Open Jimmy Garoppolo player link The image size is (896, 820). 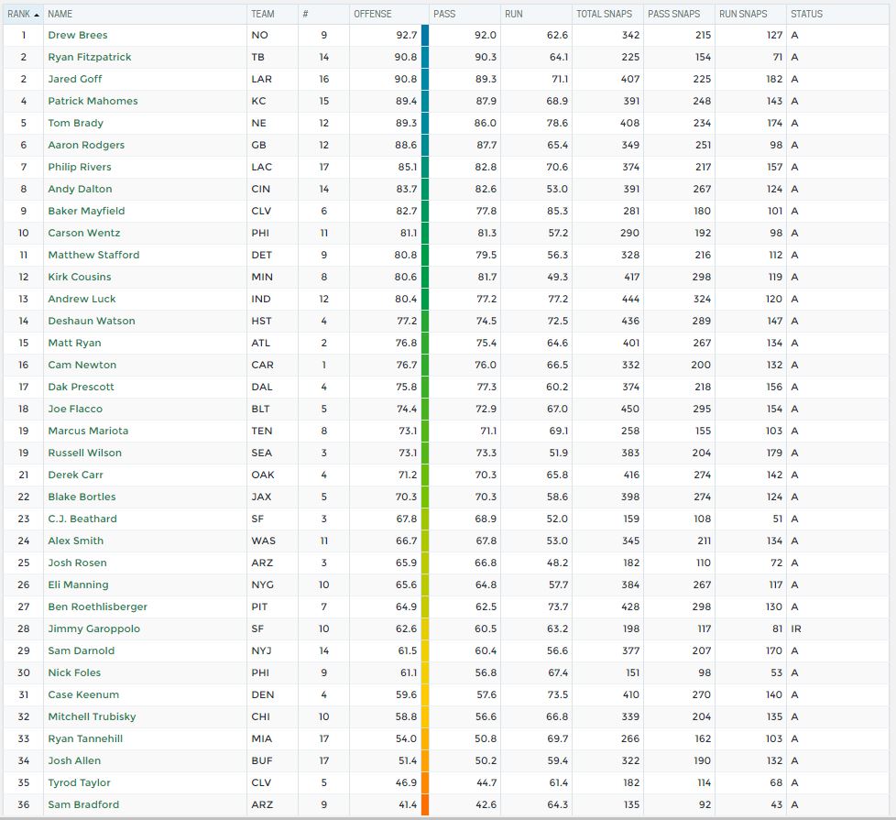tap(93, 629)
